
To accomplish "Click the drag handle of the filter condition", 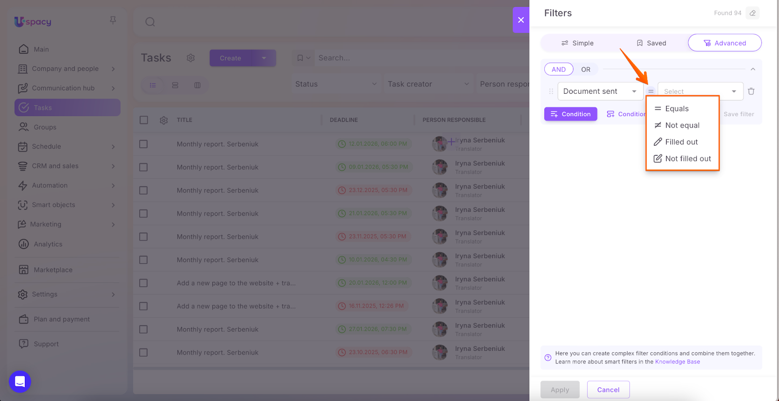I will click(551, 91).
